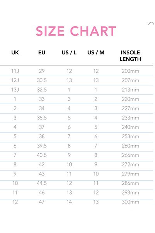Select EU size 47 cell

(42, 202)
